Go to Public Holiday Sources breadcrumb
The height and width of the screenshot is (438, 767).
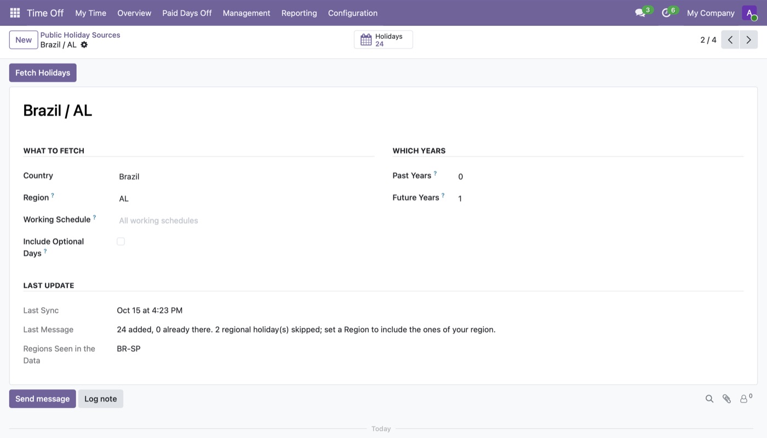click(x=80, y=35)
